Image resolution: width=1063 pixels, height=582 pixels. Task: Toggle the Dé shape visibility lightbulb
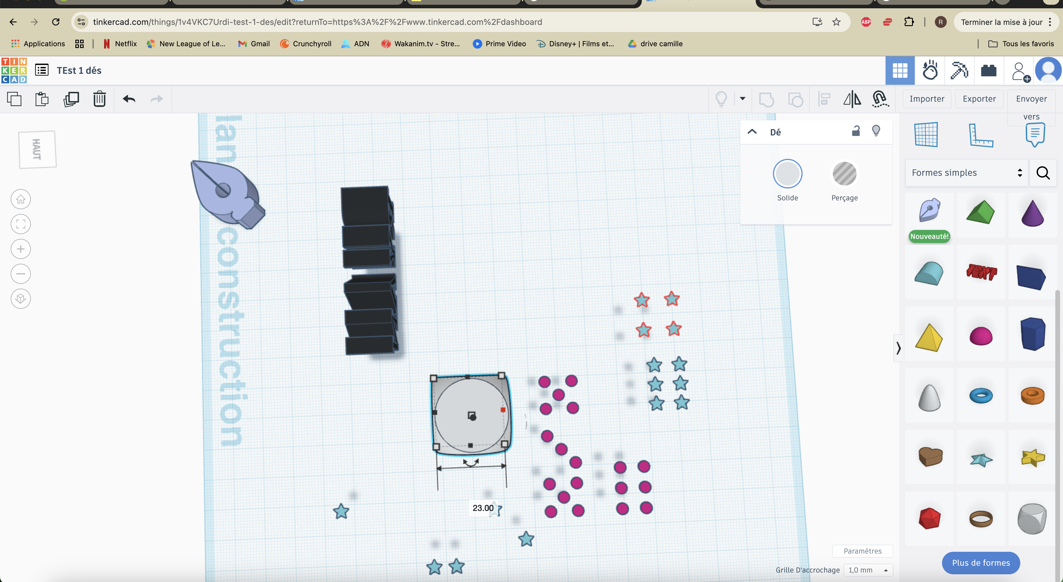pyautogui.click(x=876, y=131)
